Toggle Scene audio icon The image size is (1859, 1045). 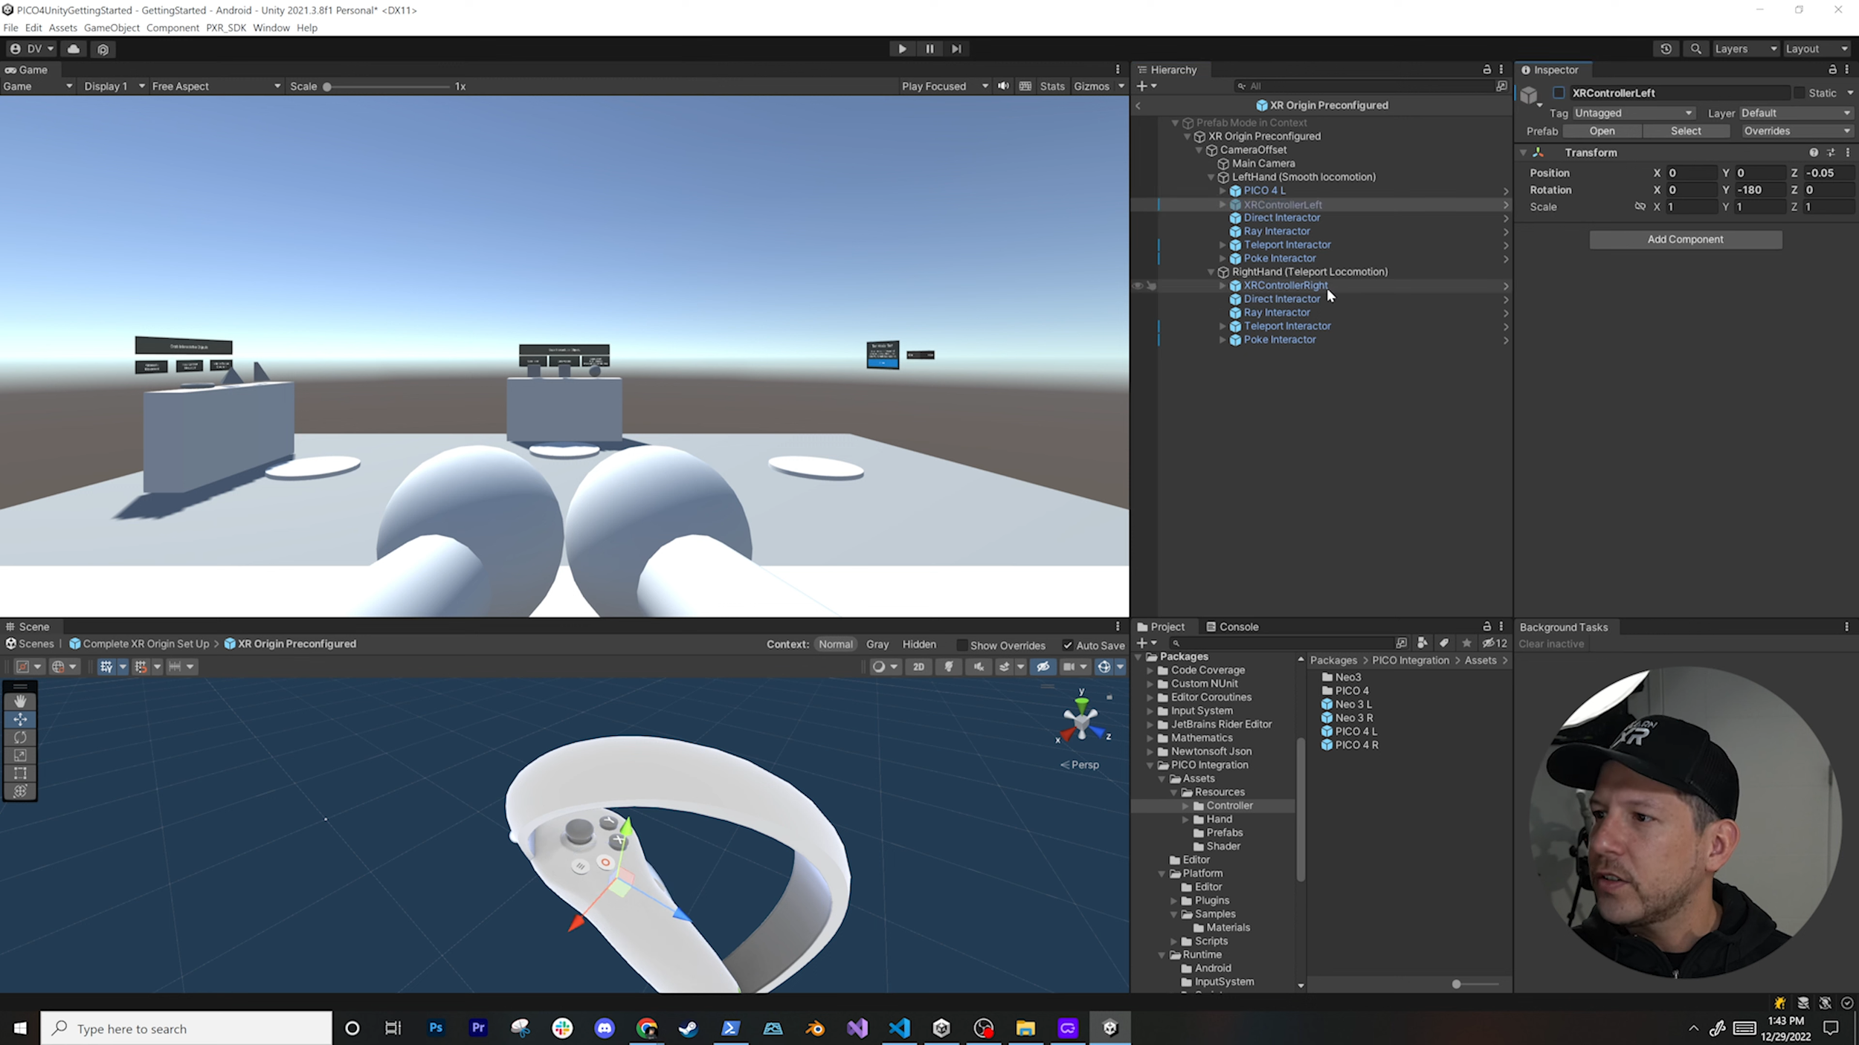click(979, 667)
